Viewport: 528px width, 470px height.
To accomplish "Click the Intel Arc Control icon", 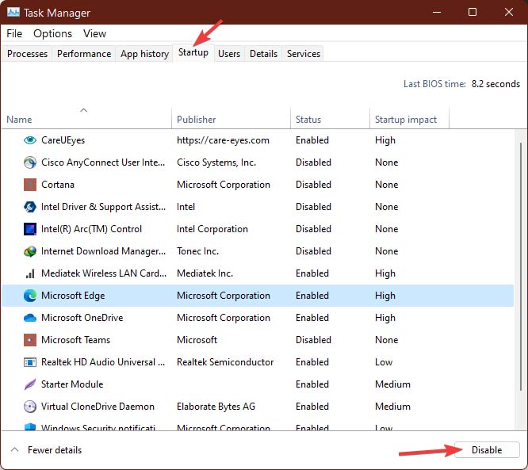I will [x=30, y=229].
